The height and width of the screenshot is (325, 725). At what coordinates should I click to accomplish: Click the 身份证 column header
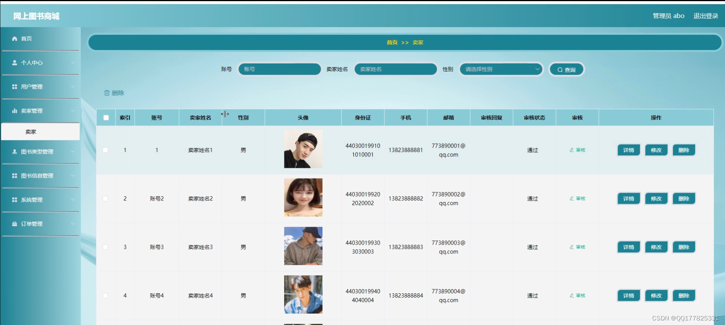363,118
